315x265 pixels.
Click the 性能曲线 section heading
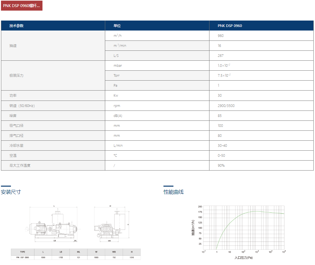point(173,192)
